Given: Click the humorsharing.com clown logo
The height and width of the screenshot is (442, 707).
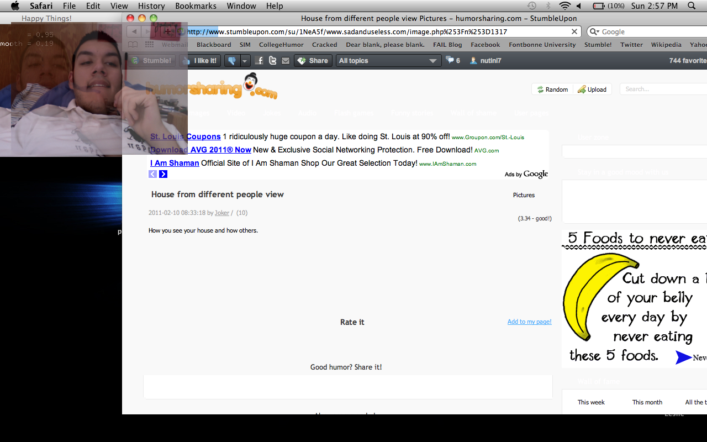Looking at the screenshot, I should pyautogui.click(x=251, y=85).
